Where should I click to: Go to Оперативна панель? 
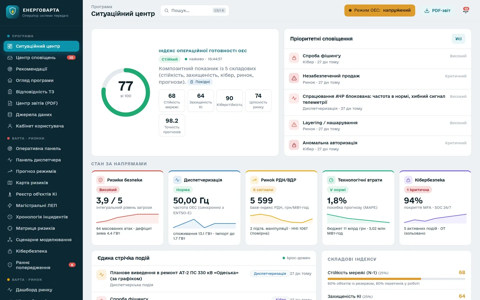point(41,149)
